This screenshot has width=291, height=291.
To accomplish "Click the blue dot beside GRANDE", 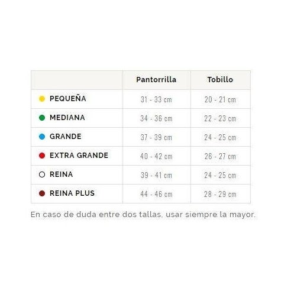I will (42, 137).
